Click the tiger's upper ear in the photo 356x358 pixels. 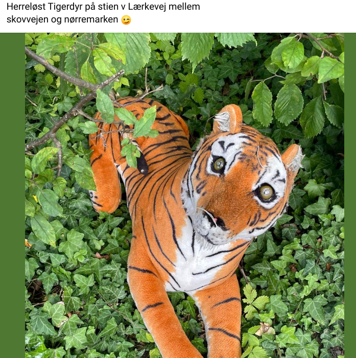[x=228, y=118]
